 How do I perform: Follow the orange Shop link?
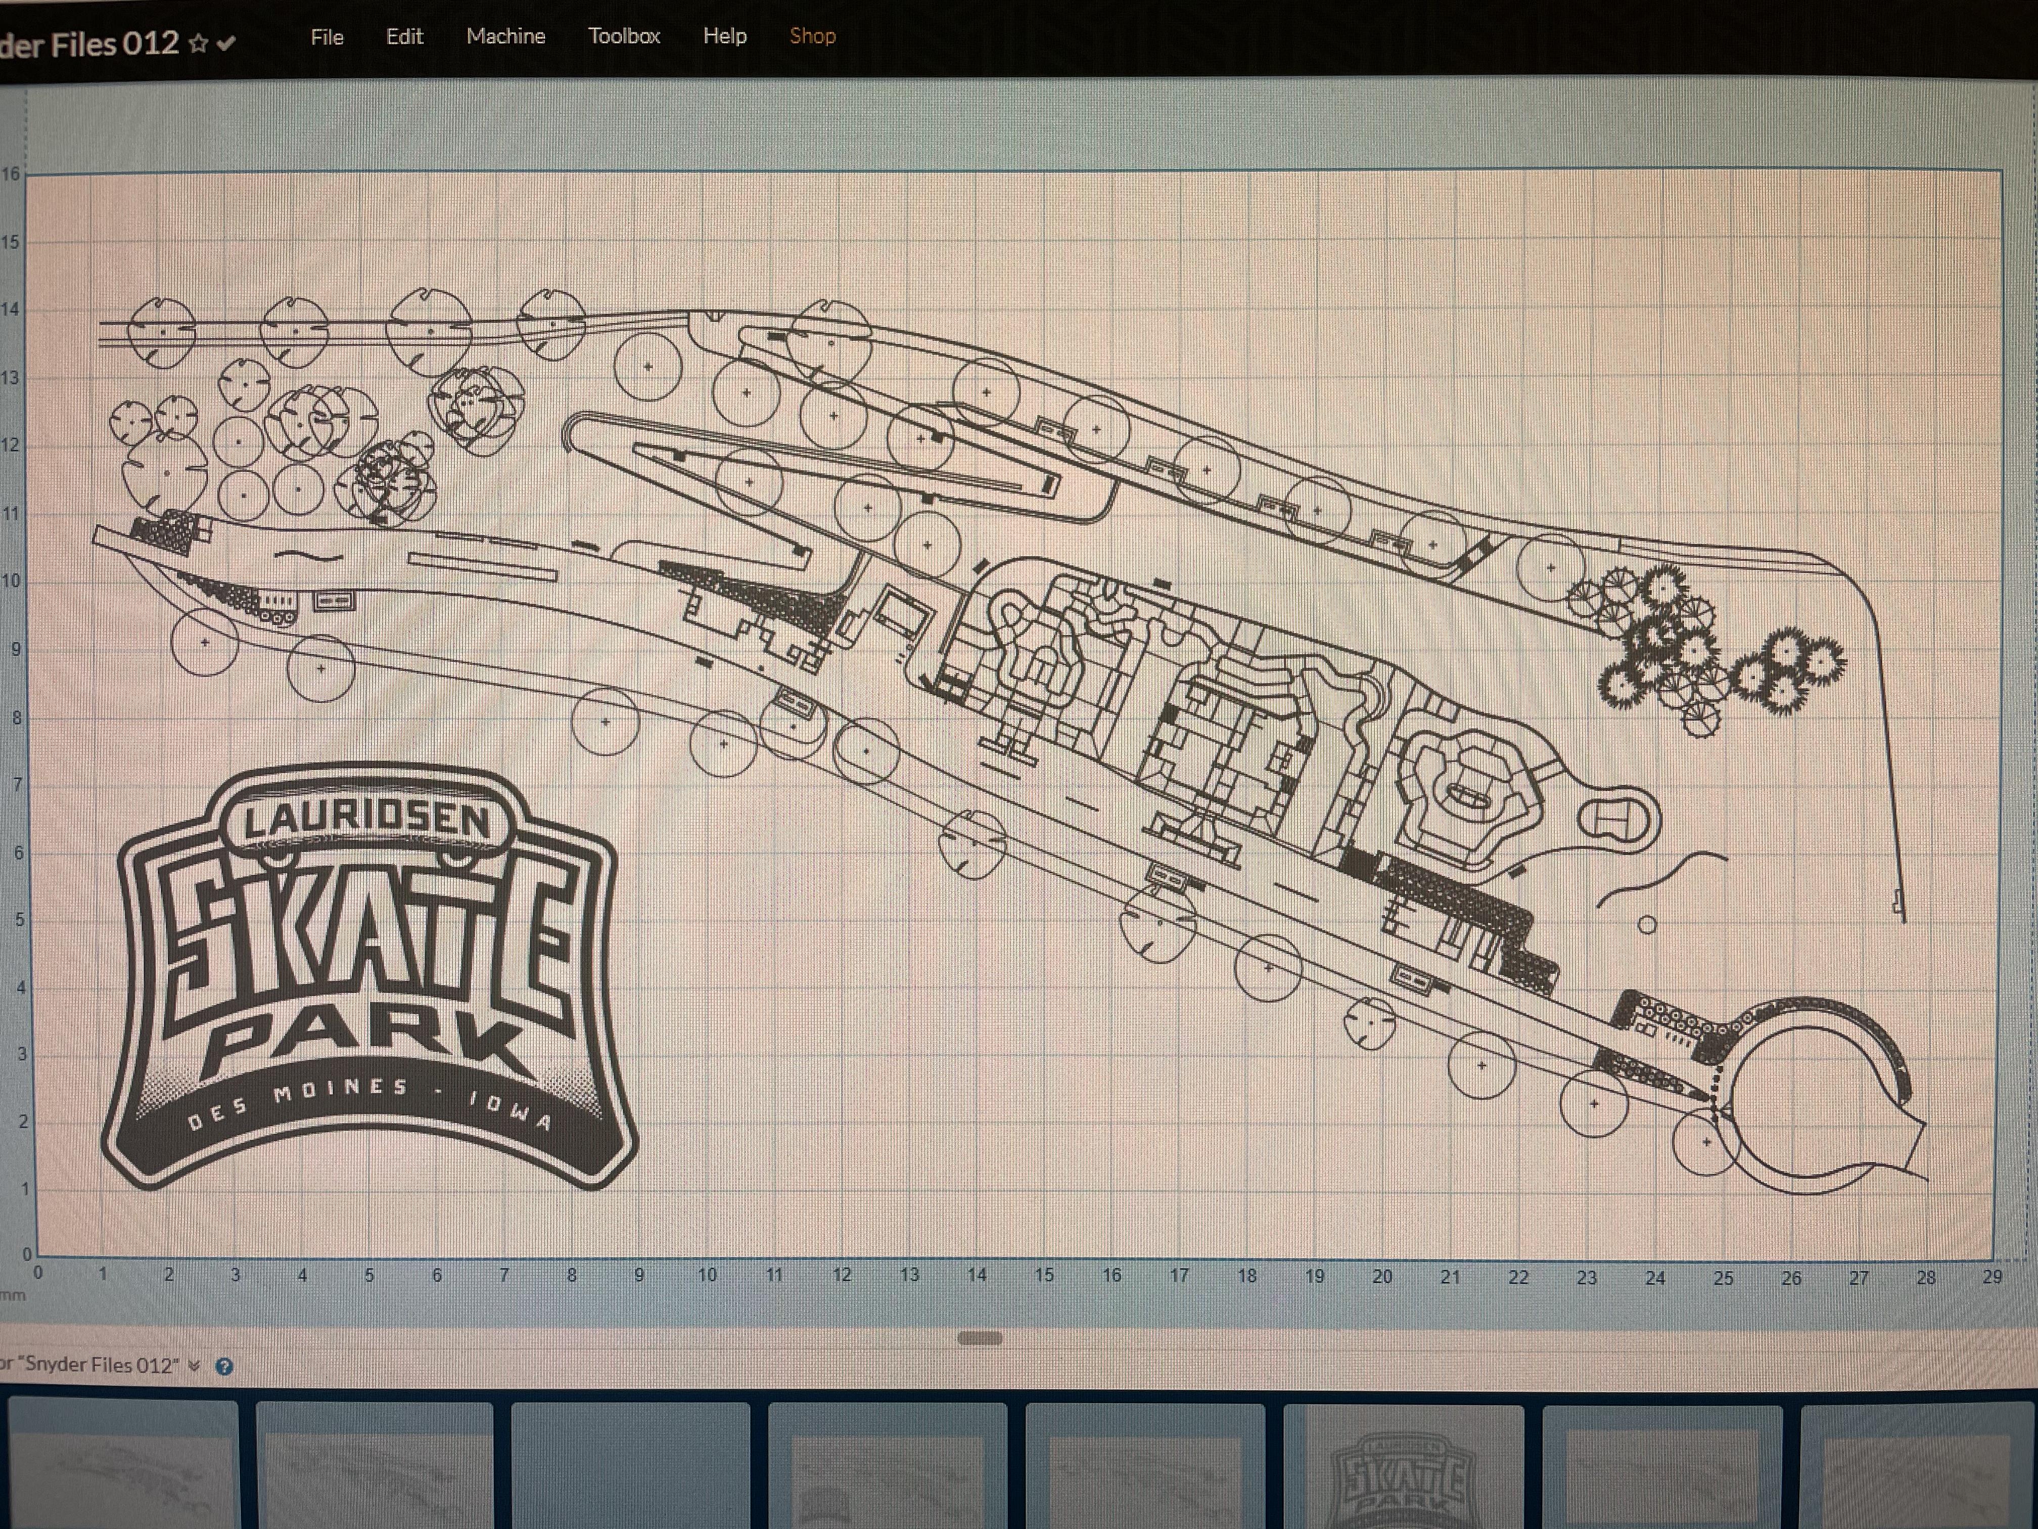tap(813, 36)
